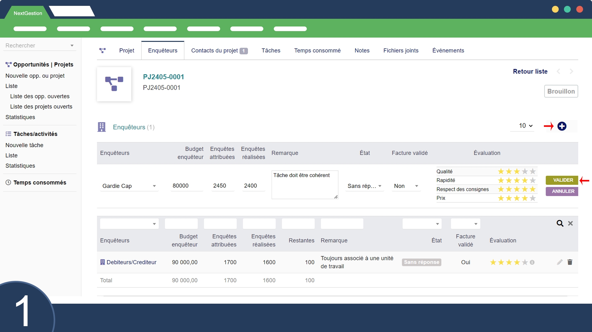Set Respect des consignes to one star

[501, 189]
